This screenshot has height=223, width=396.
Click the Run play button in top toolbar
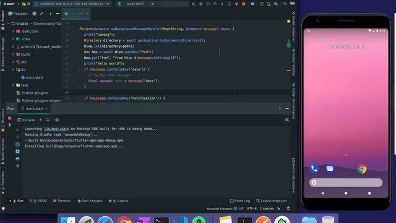click(194, 4)
